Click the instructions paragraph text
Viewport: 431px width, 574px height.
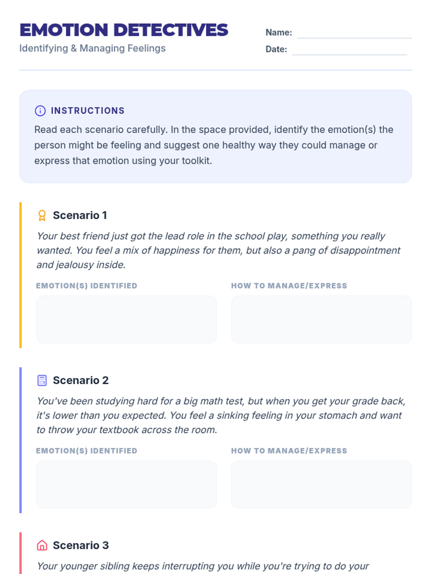214,145
